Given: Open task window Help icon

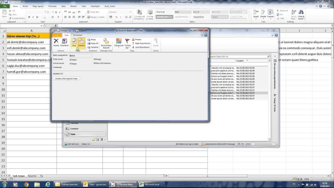Looking at the screenshot, I should 206,35.
